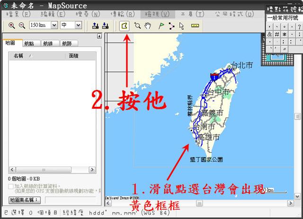This screenshot has width=303, height=219.
Task: Pick the asterisk symbol in palette
Action: (x=284, y=35)
